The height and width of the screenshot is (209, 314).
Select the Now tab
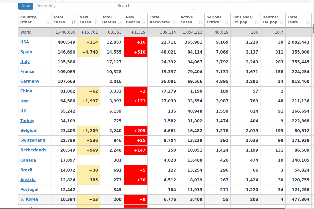point(26,6)
